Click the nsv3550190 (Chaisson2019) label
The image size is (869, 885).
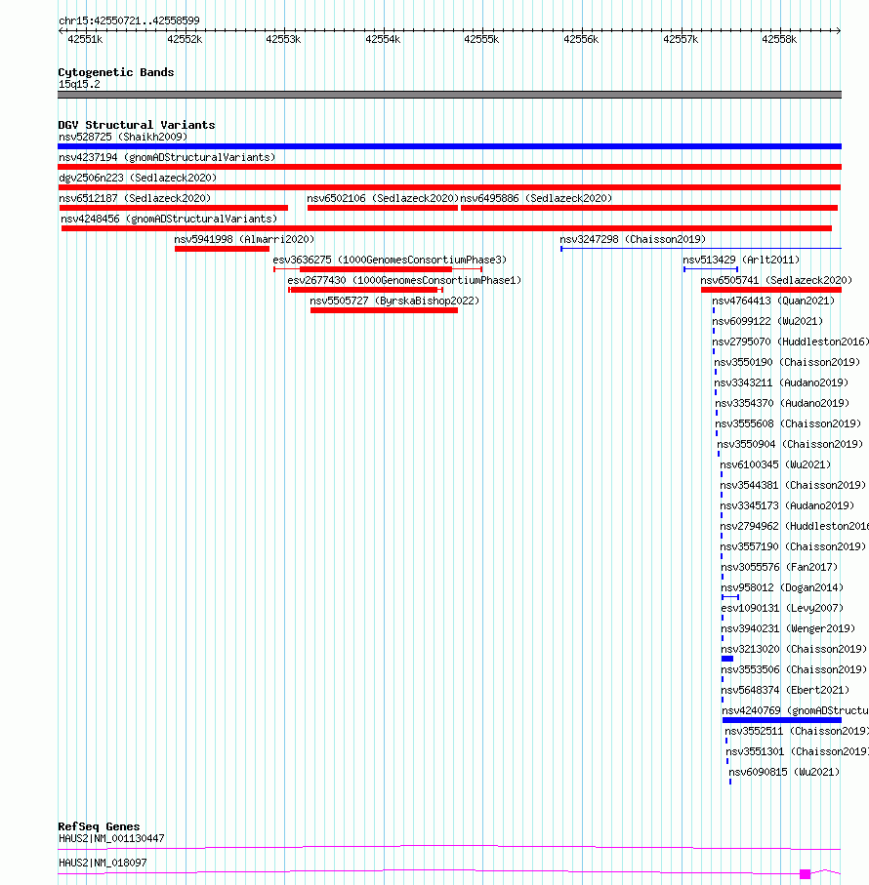coord(787,362)
